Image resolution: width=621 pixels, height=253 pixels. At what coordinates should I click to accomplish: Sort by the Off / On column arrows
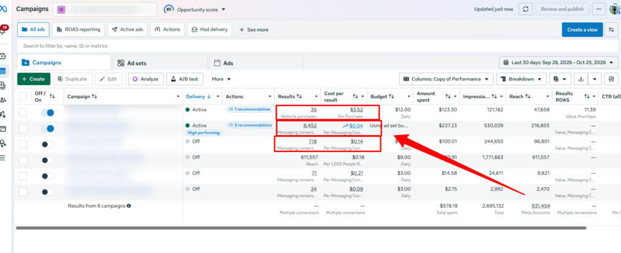[52, 96]
